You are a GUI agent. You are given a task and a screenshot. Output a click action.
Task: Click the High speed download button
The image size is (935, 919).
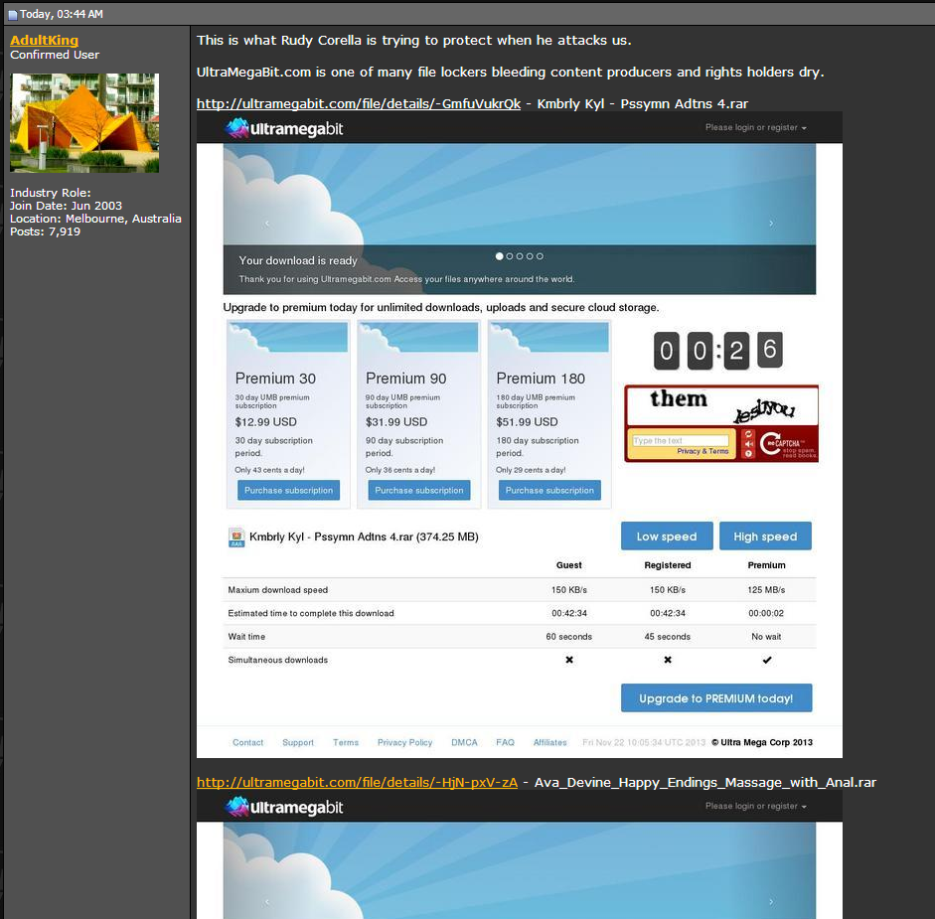[x=765, y=536]
